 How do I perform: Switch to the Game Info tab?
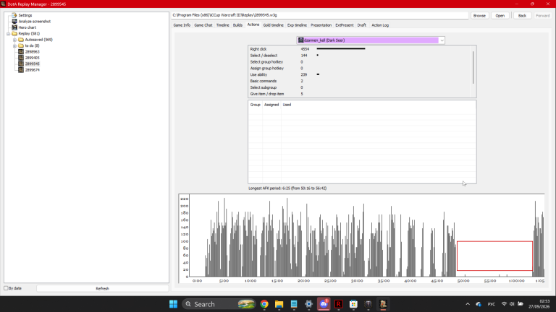click(x=182, y=25)
